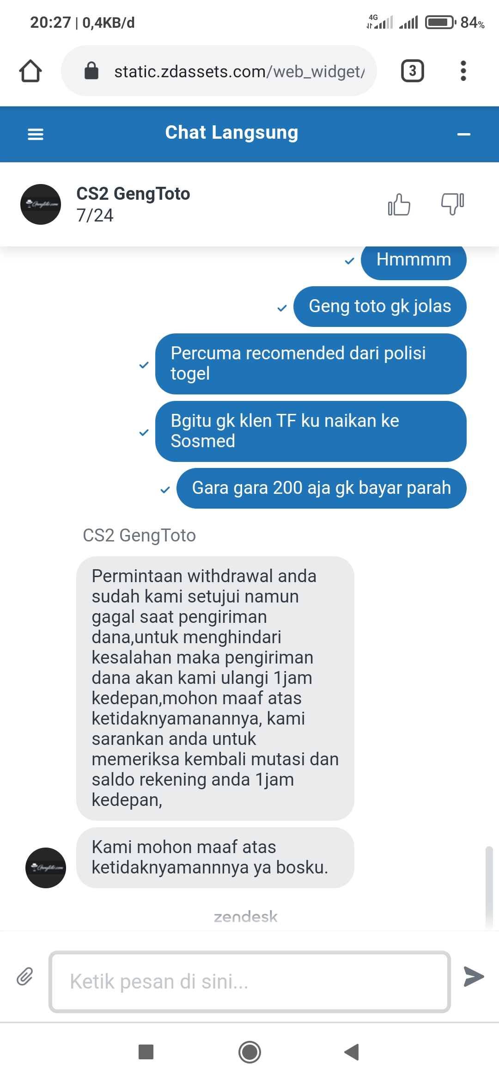Viewport: 499px width, 1082px height.
Task: Send the message with the arrow icon
Action: [x=474, y=977]
